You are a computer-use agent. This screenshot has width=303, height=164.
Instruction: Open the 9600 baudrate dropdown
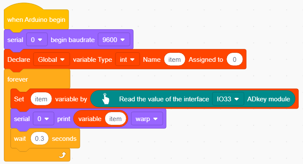[114, 39]
